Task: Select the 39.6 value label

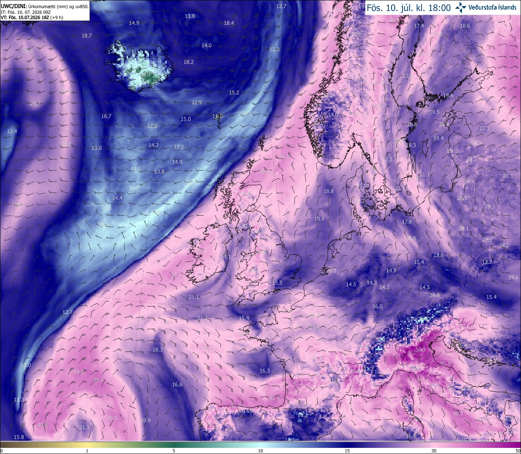Action: pyautogui.click(x=98, y=380)
